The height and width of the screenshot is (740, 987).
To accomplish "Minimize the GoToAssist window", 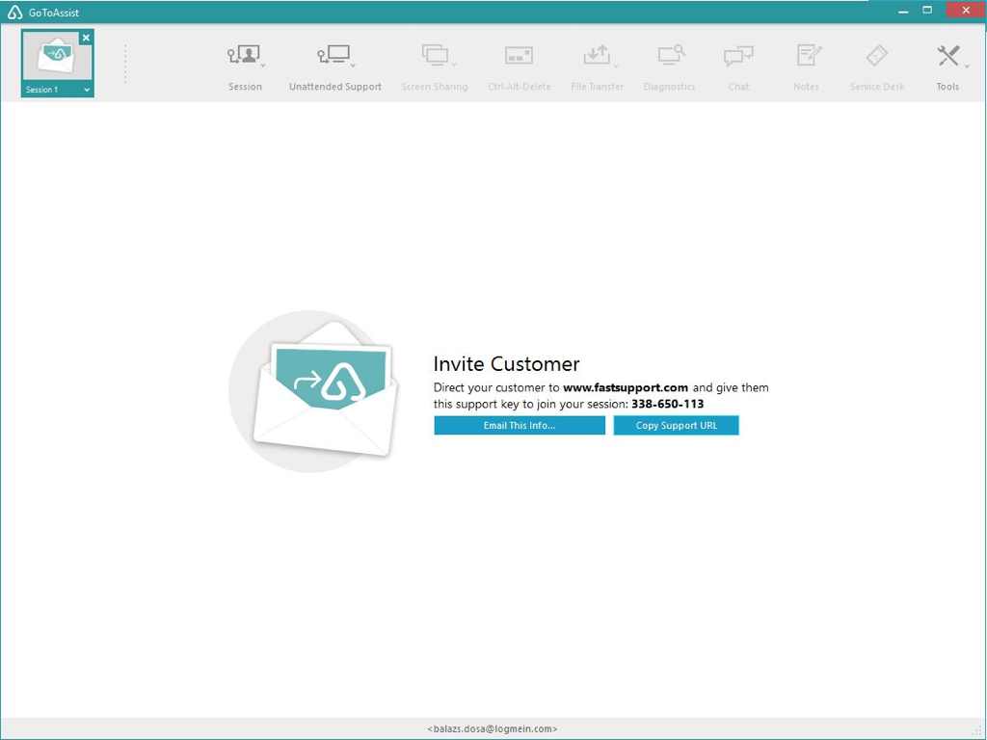I will click(x=903, y=12).
